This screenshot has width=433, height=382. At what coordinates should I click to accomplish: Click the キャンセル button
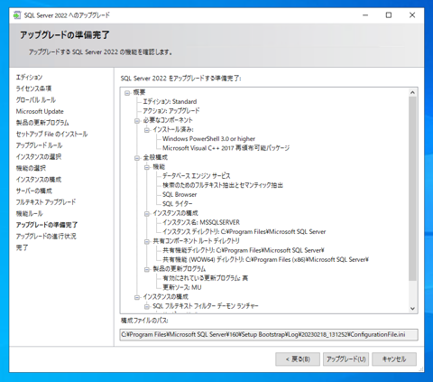pyautogui.click(x=394, y=359)
